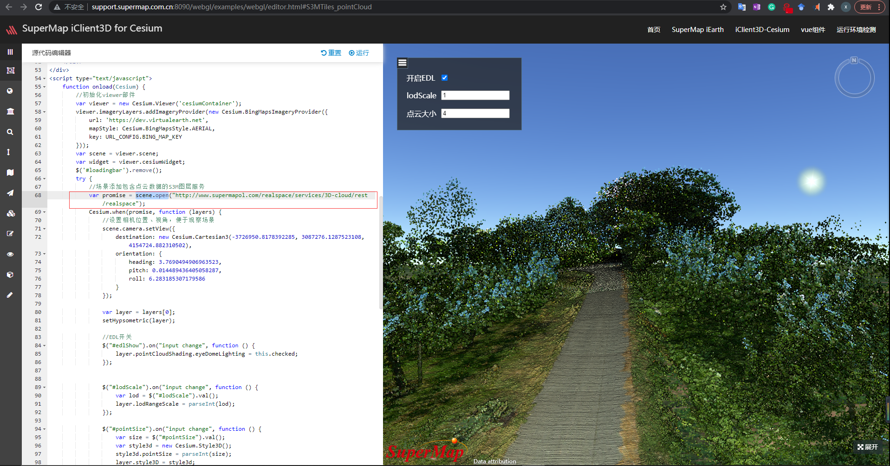This screenshot has height=466, width=890.
Task: Toggle the 开启EDL checkbox
Action: [x=444, y=78]
